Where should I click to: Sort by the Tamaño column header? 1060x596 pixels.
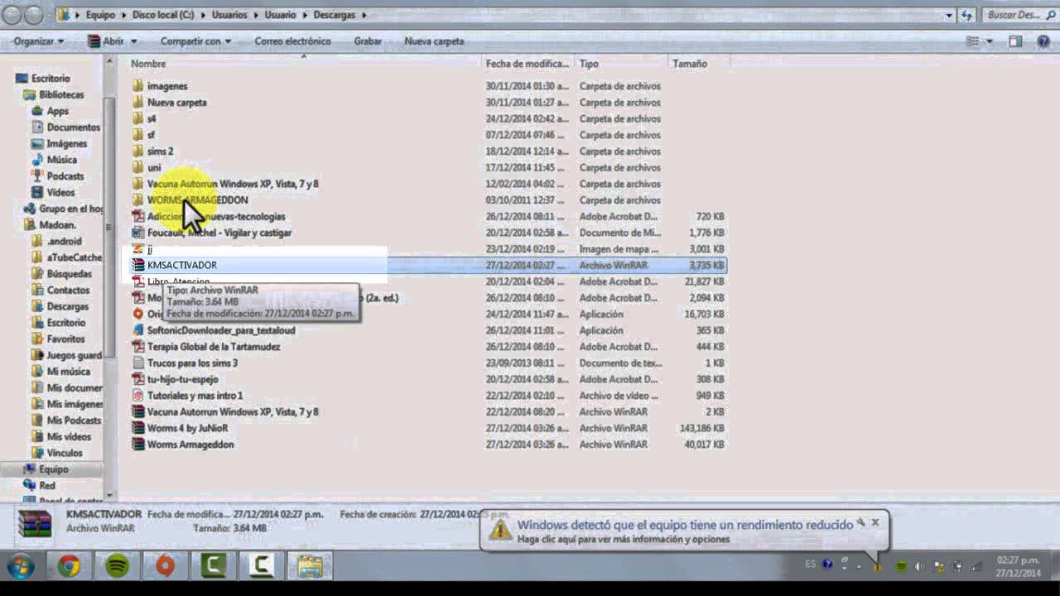[698, 64]
